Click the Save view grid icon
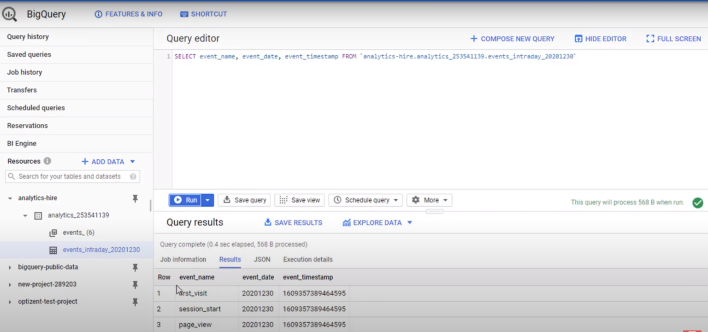708x332 pixels. click(282, 200)
